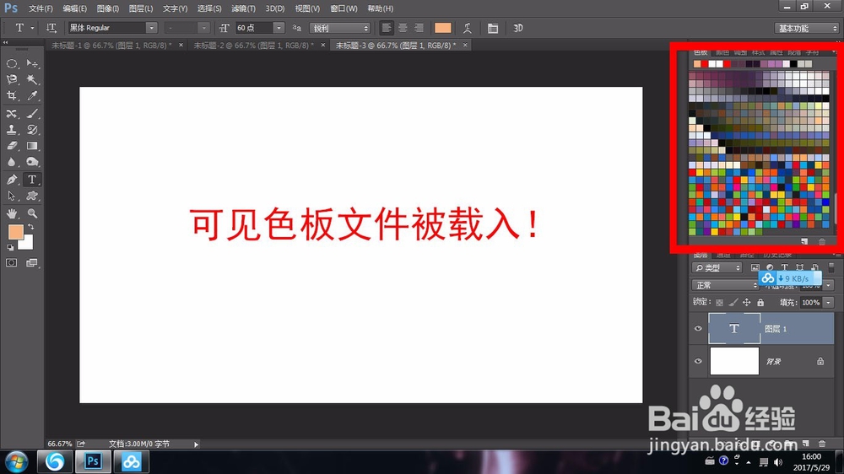Left align the text
The image size is (844, 474).
tap(387, 28)
